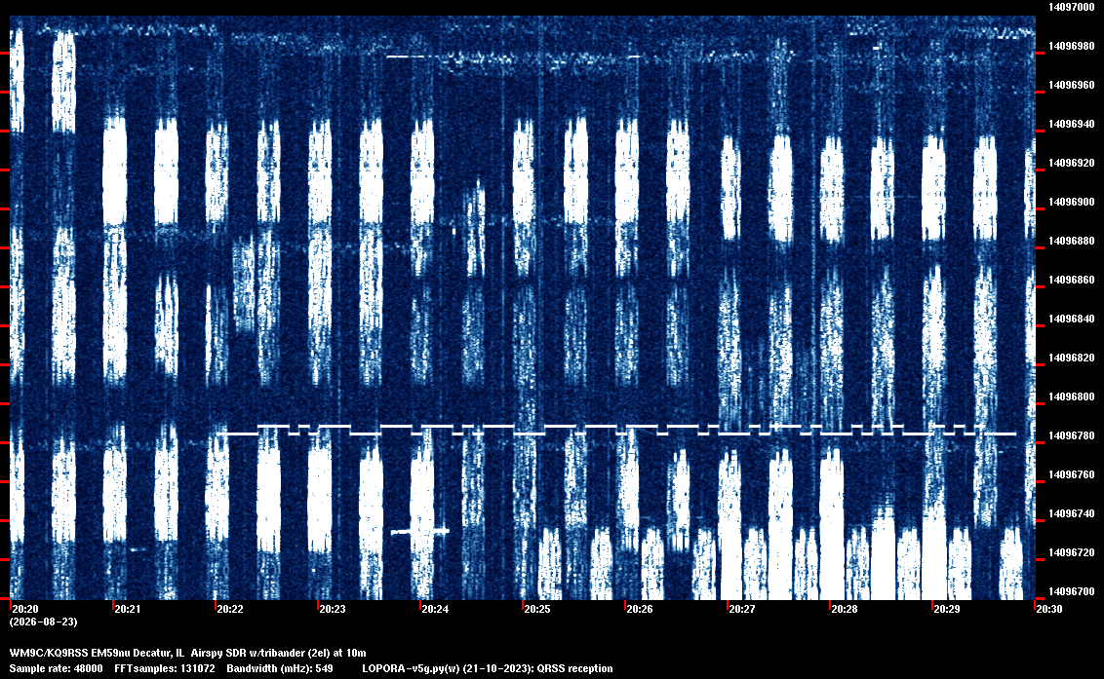Click the date (2026-08-23) label
Image resolution: width=1104 pixels, height=679 pixels.
[x=43, y=622]
